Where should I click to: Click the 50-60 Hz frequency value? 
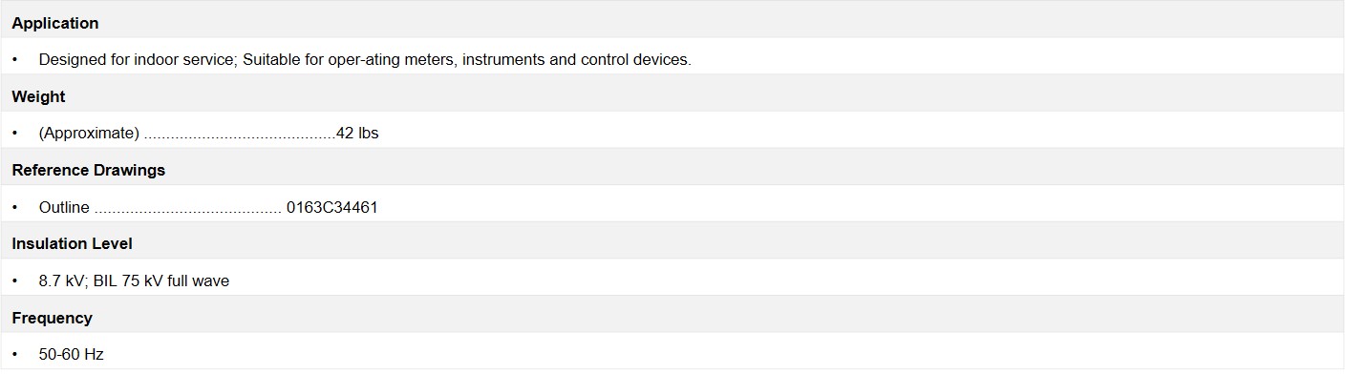click(x=72, y=354)
